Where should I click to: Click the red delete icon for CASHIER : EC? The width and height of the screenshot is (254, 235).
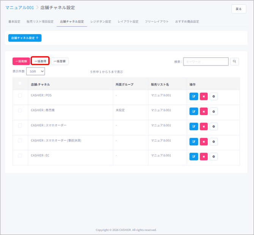[x=204, y=157]
